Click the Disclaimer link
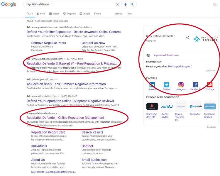 pyautogui.click(x=211, y=71)
